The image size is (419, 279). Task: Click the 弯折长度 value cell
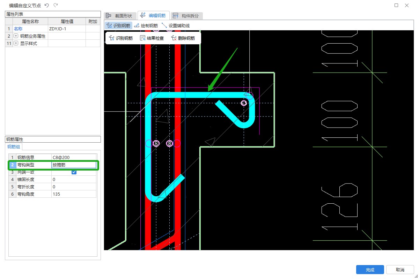(74, 187)
